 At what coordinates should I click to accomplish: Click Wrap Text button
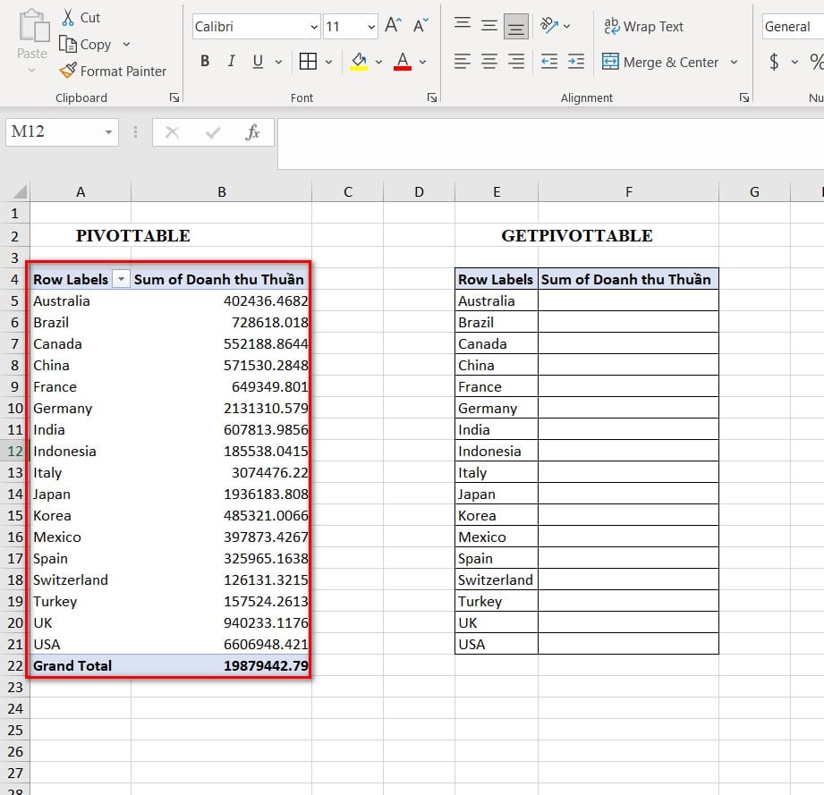point(644,26)
